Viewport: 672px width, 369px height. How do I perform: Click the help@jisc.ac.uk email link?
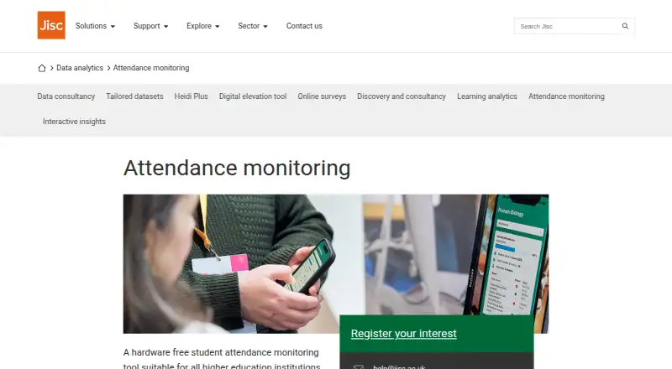(x=399, y=366)
